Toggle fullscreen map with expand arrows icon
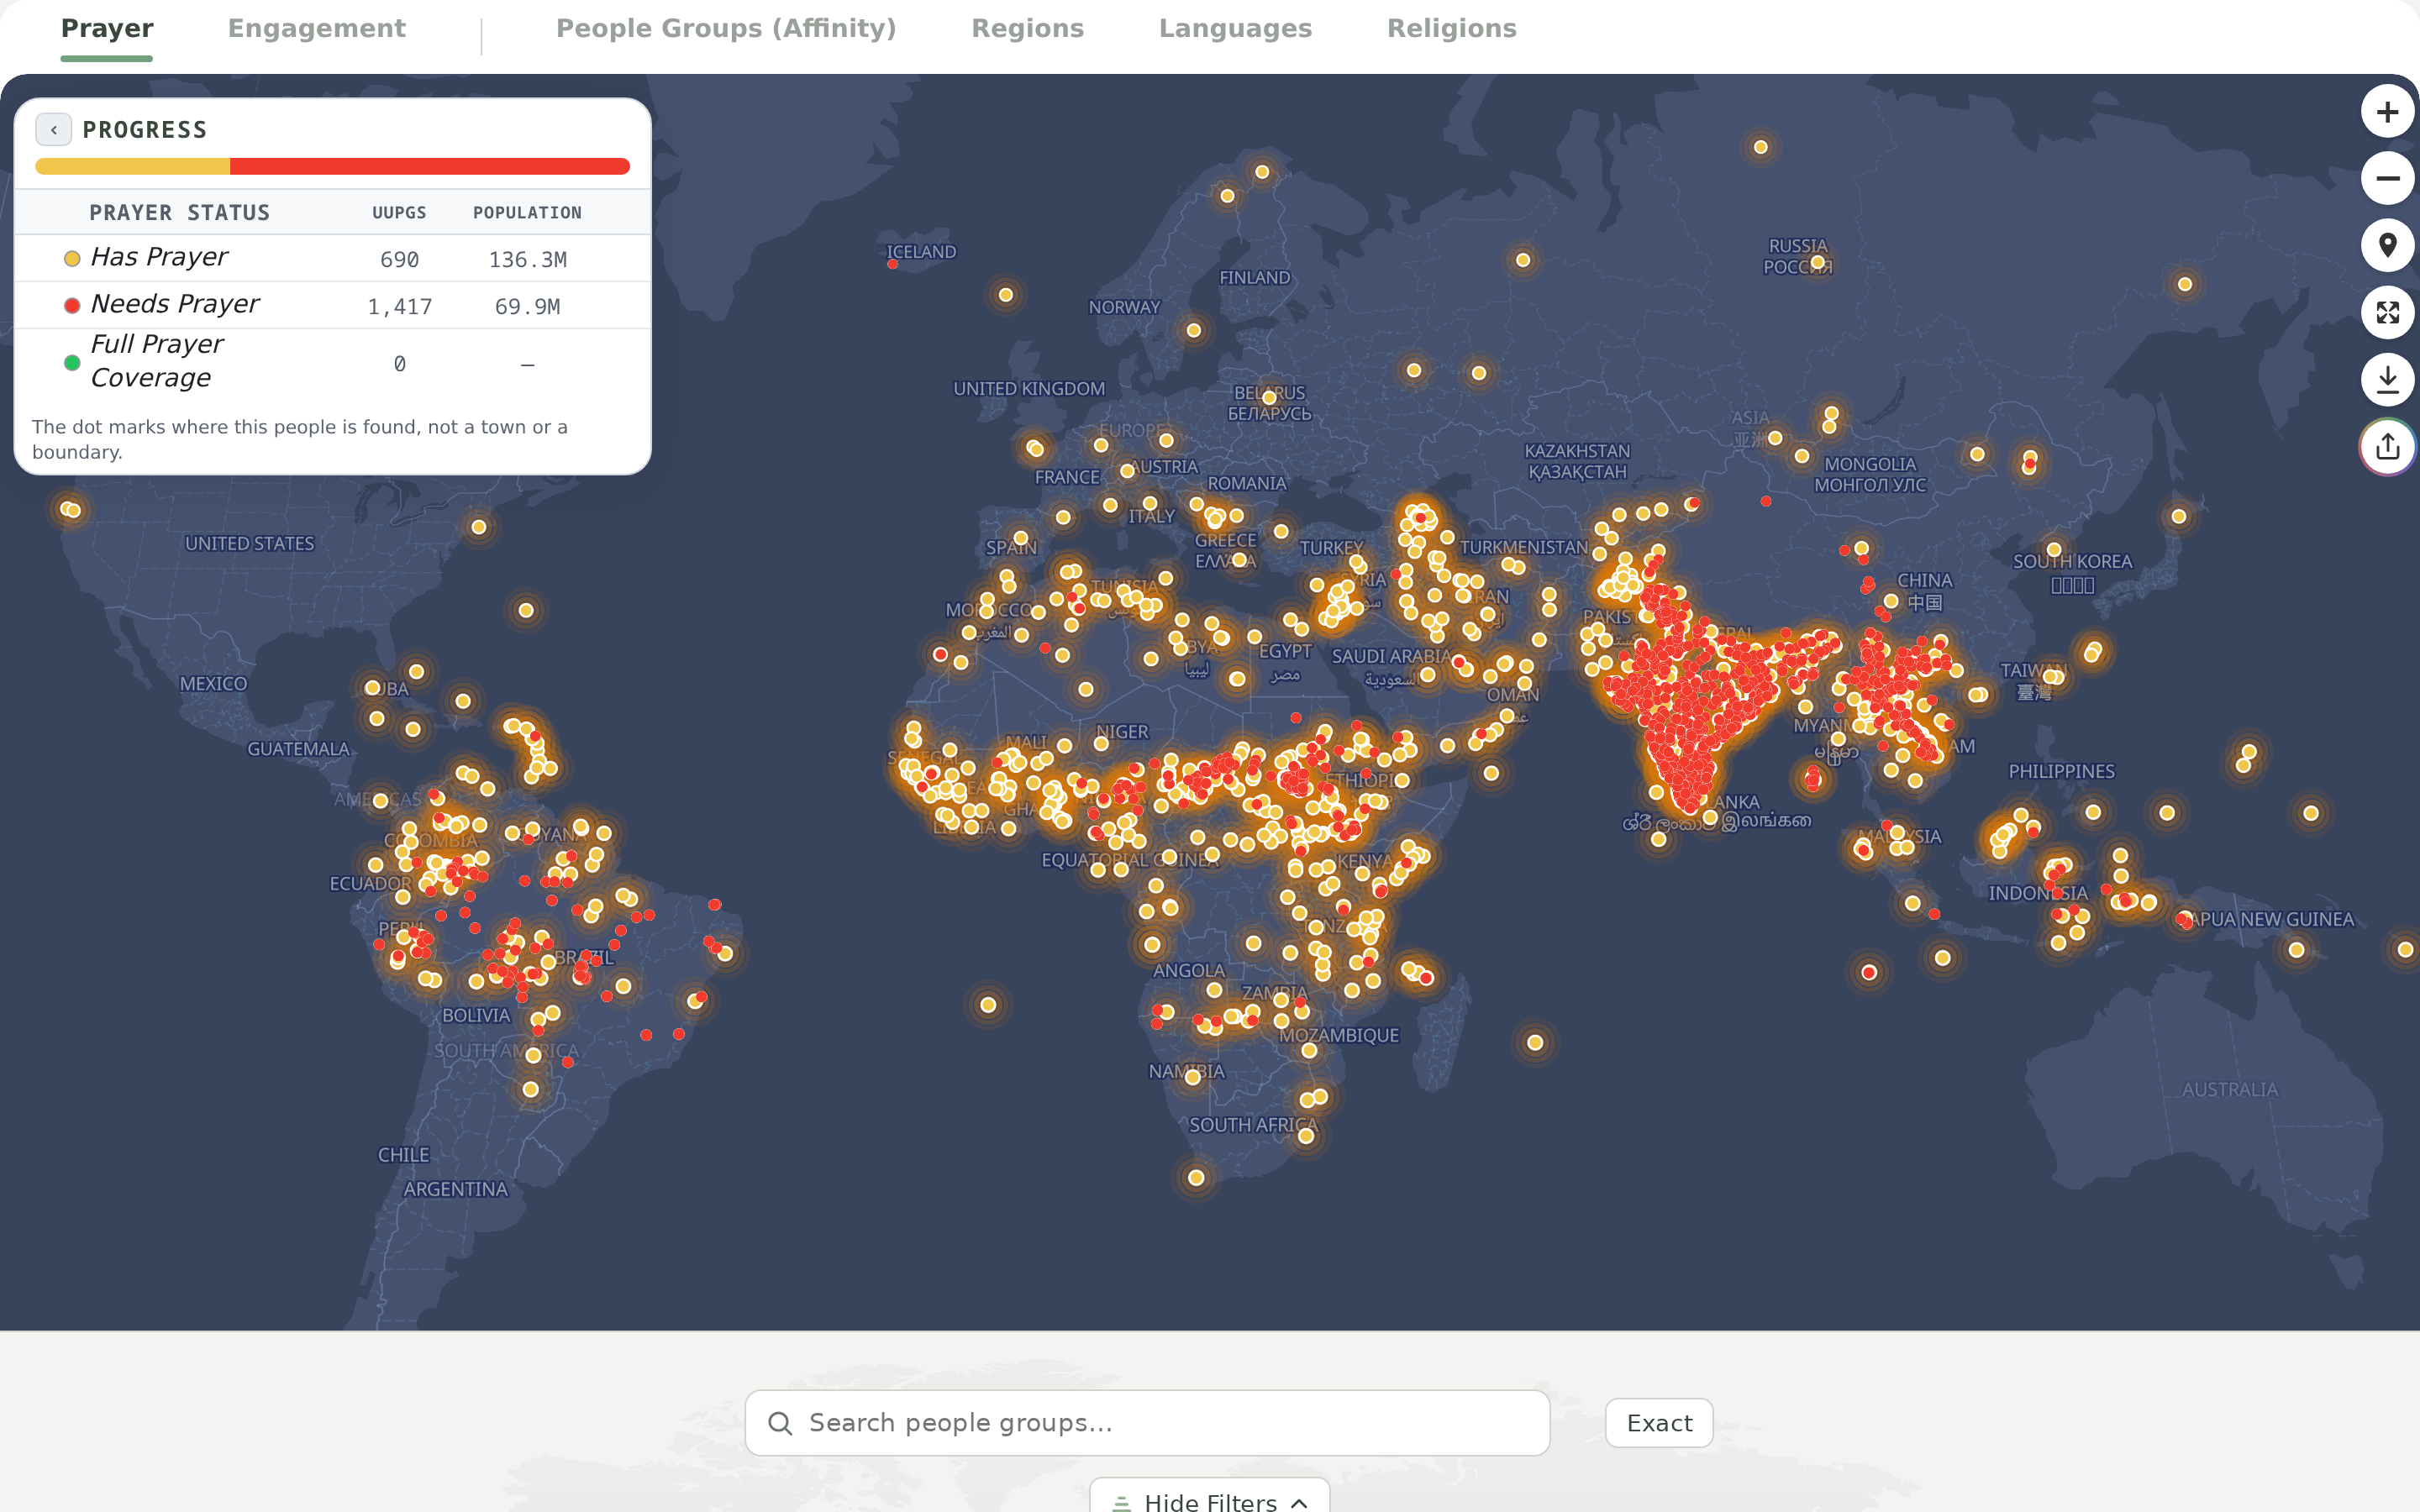 click(x=2387, y=313)
